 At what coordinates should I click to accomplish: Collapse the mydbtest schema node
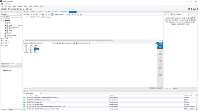pyautogui.click(x=2, y=21)
